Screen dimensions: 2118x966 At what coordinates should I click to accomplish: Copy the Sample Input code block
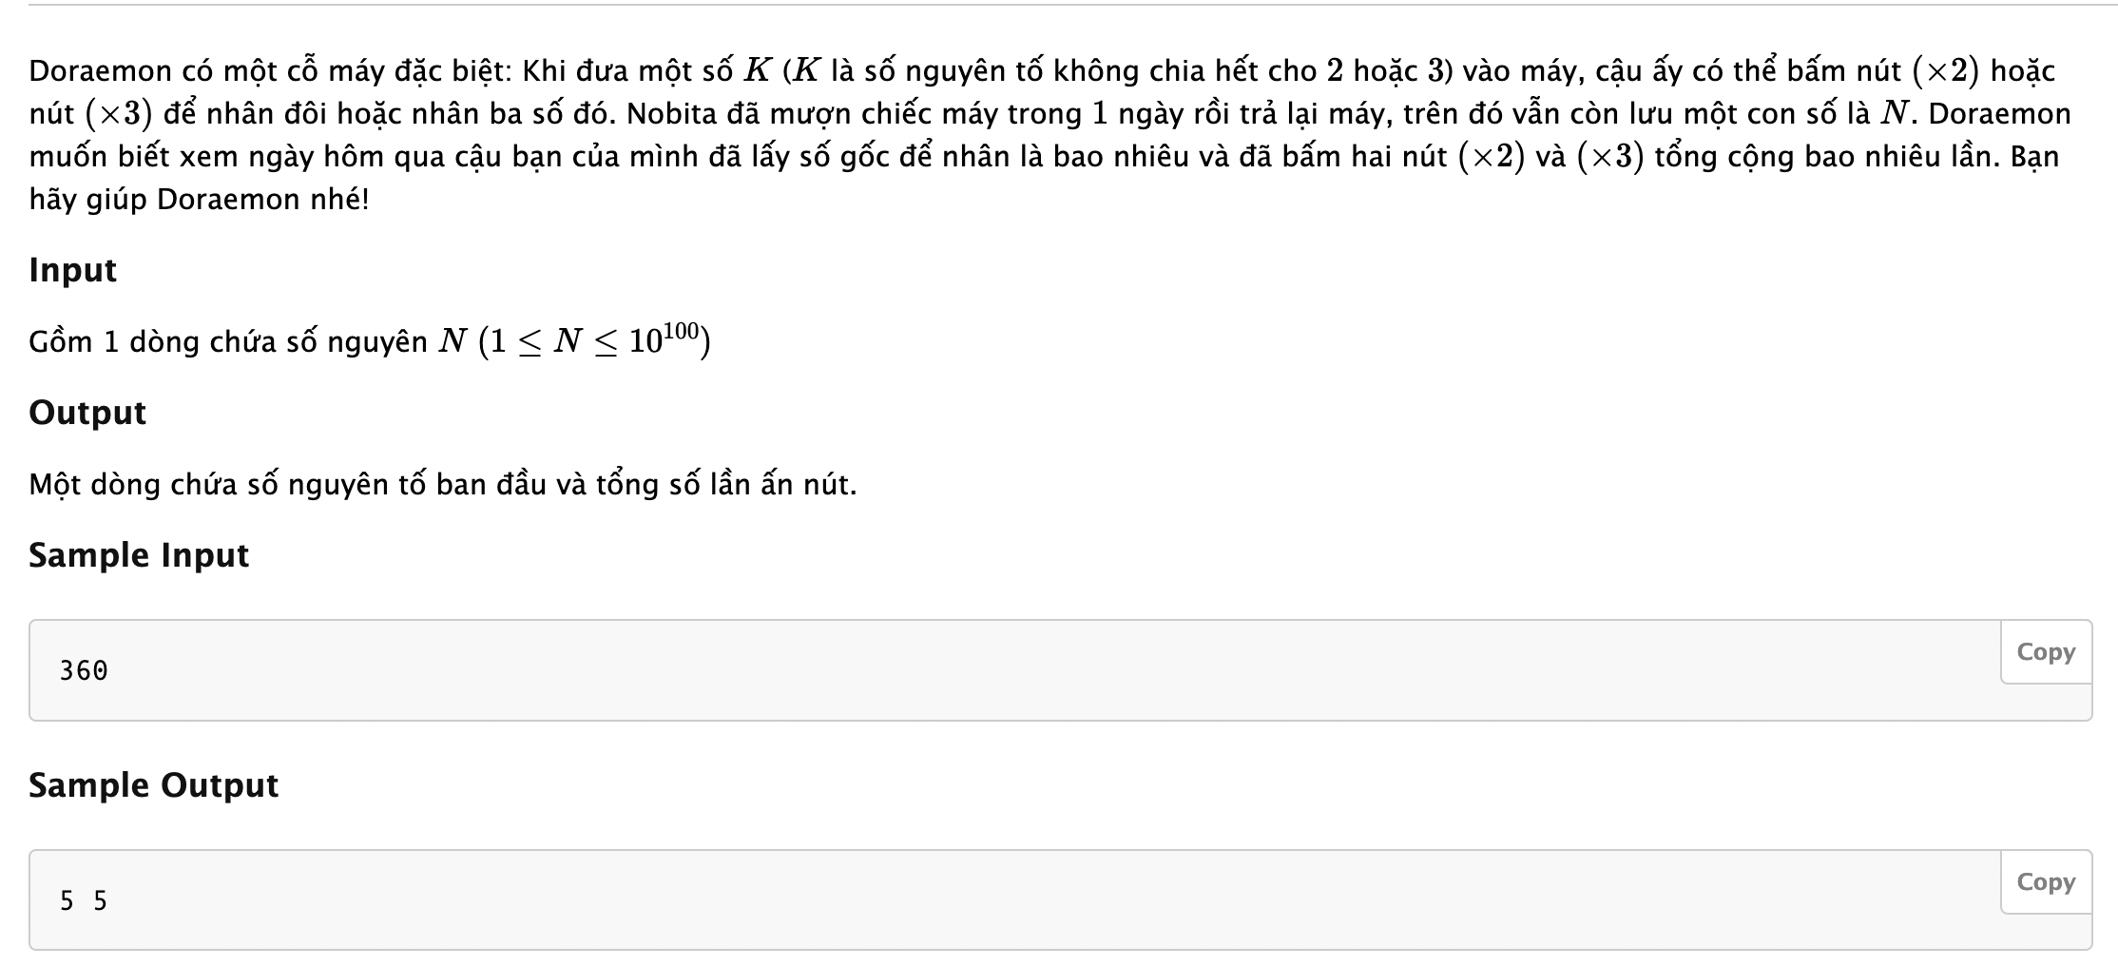tap(2045, 652)
